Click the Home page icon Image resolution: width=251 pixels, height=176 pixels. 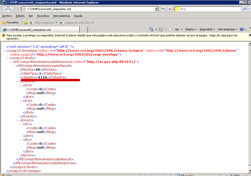151,29
